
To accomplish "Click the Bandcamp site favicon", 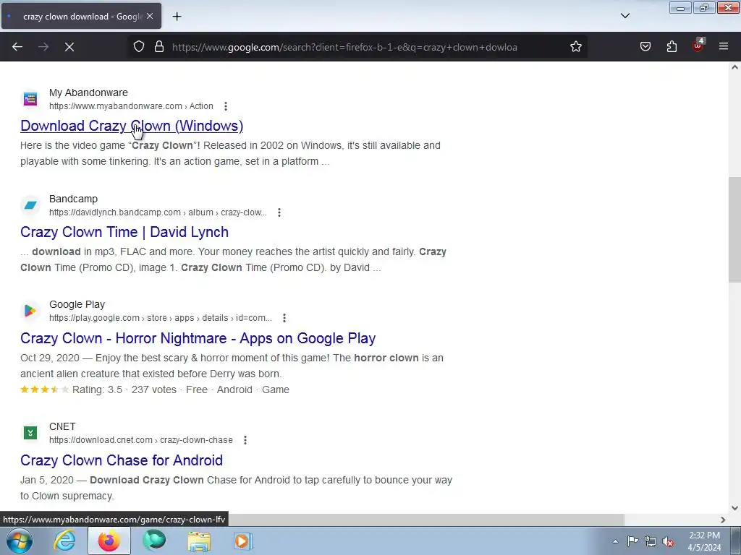I will coord(30,205).
